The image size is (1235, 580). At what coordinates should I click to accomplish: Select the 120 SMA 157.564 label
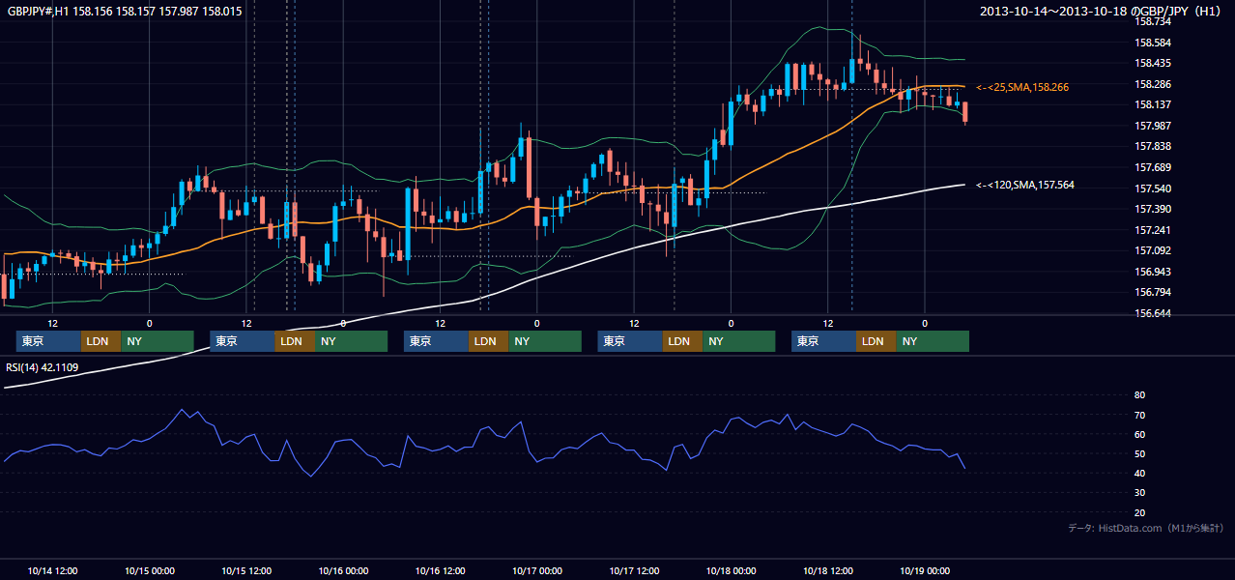1025,184
